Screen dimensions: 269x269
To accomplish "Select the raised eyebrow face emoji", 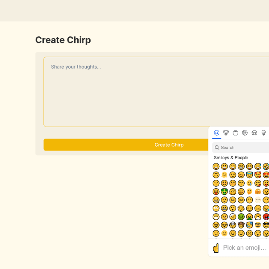I will click(x=224, y=200).
